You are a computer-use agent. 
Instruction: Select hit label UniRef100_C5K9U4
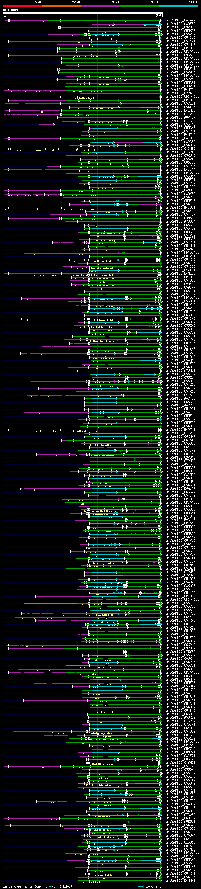click(180, 73)
